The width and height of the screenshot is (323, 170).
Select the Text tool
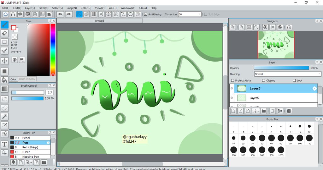pyautogui.click(x=4, y=144)
